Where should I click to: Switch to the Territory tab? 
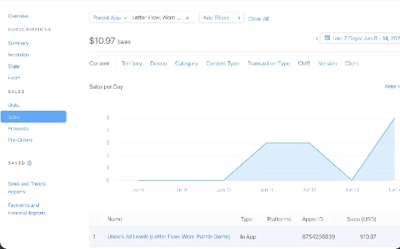pos(132,63)
